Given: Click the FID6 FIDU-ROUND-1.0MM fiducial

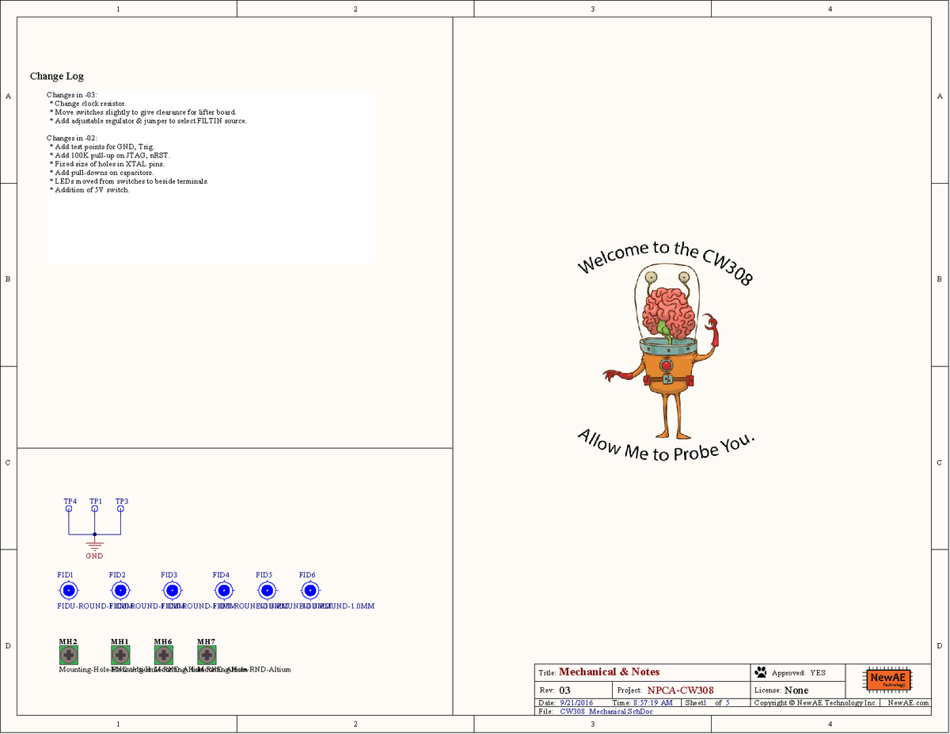Looking at the screenshot, I should tap(310, 589).
